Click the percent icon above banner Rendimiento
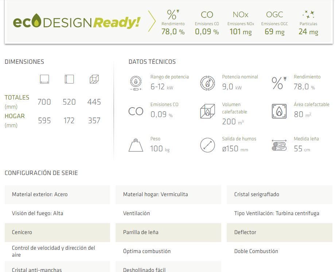Viewport: 335px width, 272px height. coord(173,15)
